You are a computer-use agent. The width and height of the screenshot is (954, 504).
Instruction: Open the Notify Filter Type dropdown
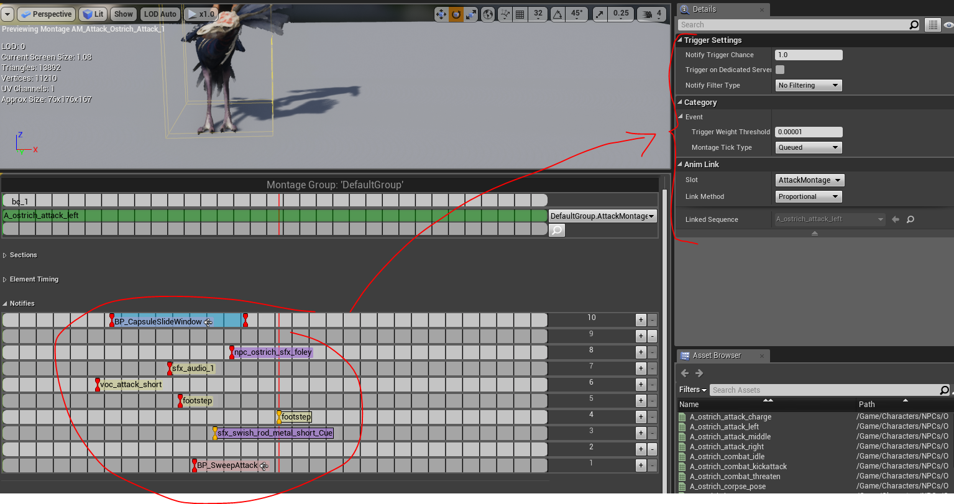point(808,86)
